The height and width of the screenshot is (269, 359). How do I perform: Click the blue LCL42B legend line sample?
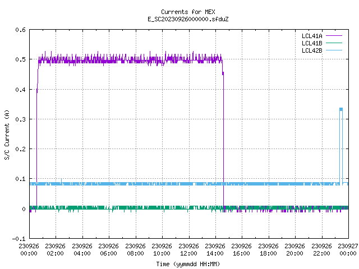pos(334,50)
